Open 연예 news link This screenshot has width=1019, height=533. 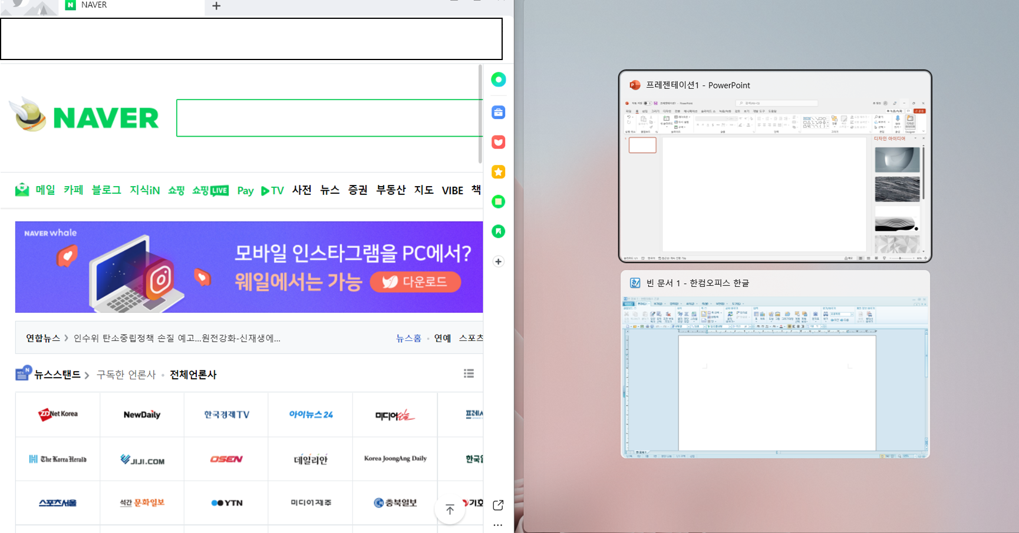coord(443,338)
